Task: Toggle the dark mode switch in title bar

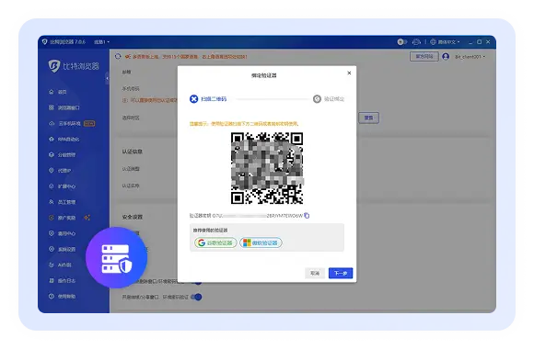Action: [401, 42]
